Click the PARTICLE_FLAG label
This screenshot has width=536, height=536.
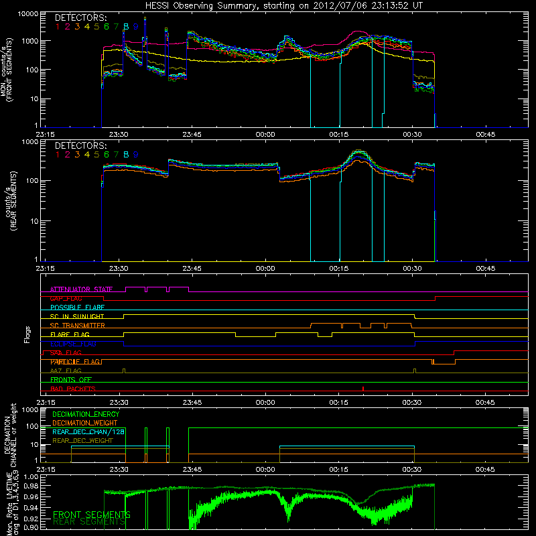75,362
